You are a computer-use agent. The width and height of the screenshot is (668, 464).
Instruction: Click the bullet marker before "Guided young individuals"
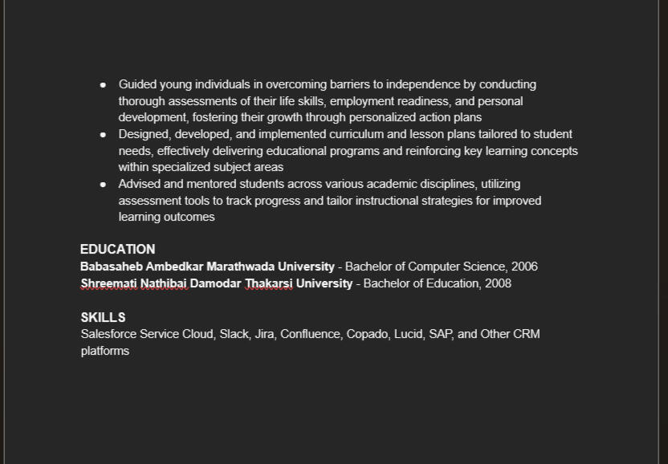pyautogui.click(x=103, y=84)
